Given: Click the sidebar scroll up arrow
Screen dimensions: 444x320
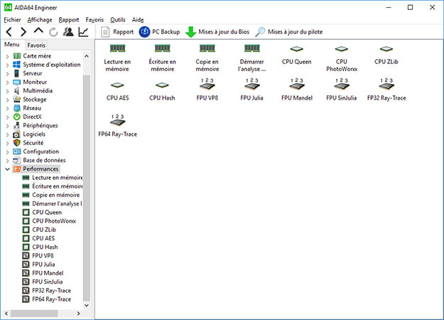Looking at the screenshot, I should pos(87,56).
